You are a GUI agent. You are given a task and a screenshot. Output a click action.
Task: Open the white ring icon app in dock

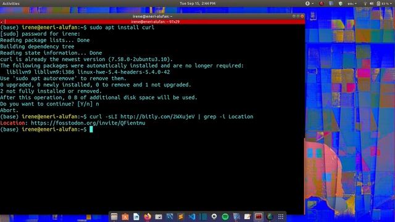tap(214, 216)
